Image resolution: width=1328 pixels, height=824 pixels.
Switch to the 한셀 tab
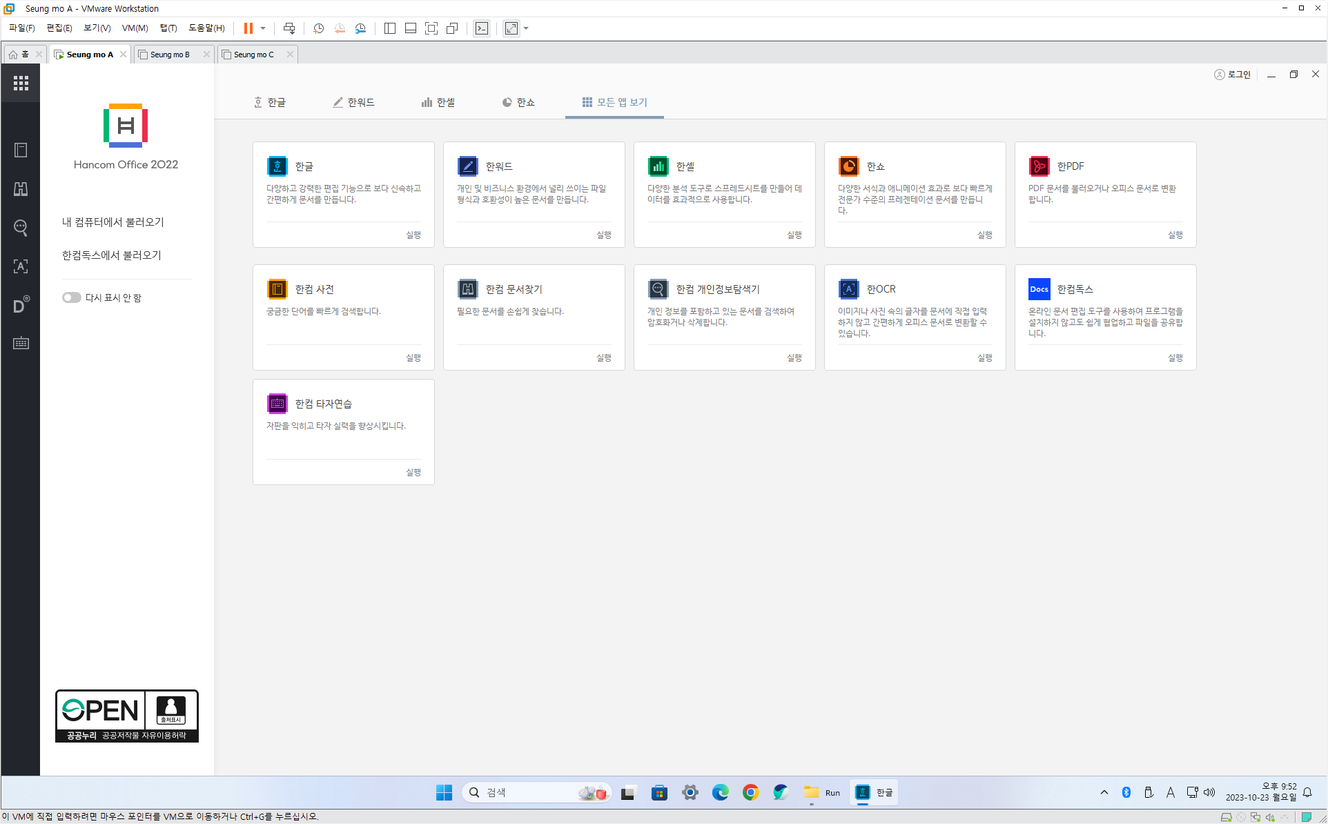(438, 102)
